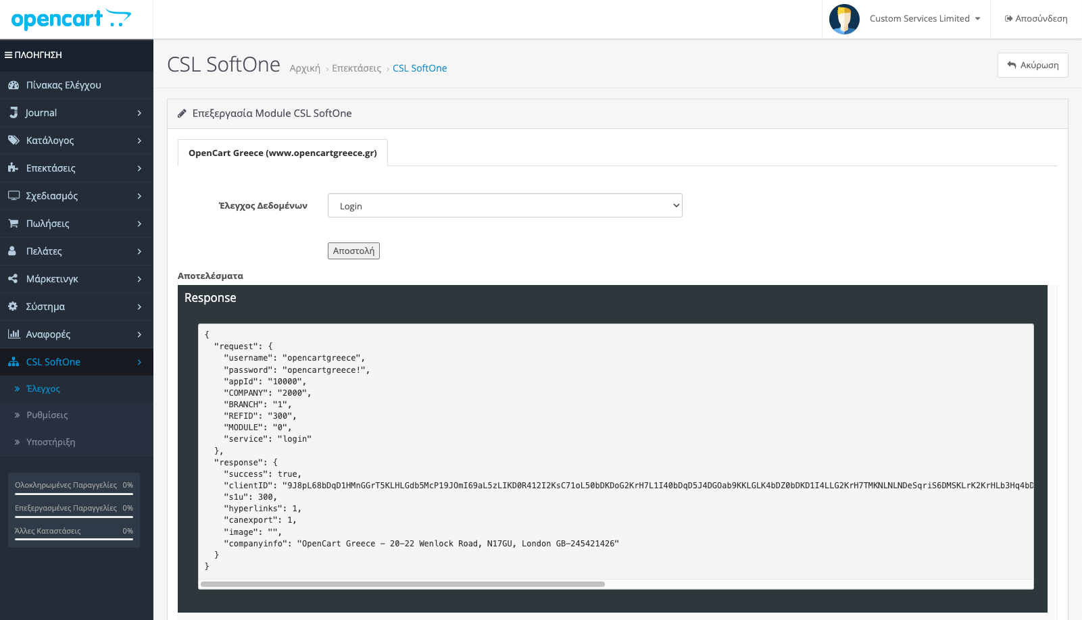Expand the Σχεδιασμός menu chevron
1082x620 pixels.
(x=139, y=196)
